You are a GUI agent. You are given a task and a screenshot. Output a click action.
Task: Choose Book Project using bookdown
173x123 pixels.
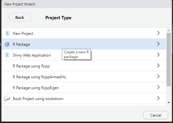click(84, 98)
